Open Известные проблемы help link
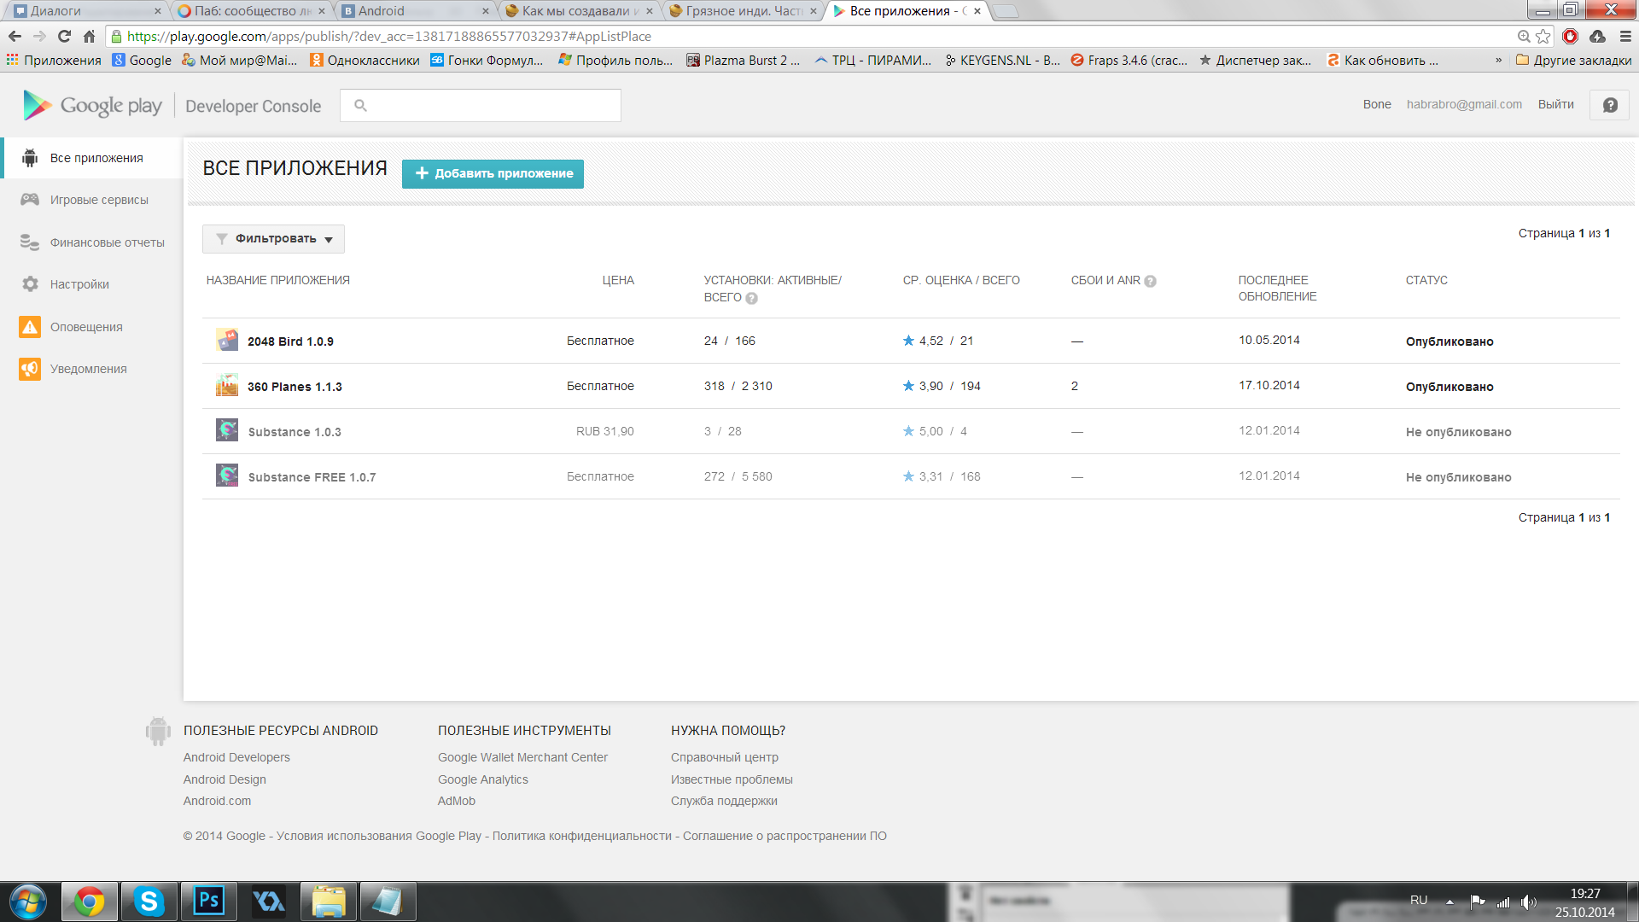The image size is (1639, 922). pos(732,779)
